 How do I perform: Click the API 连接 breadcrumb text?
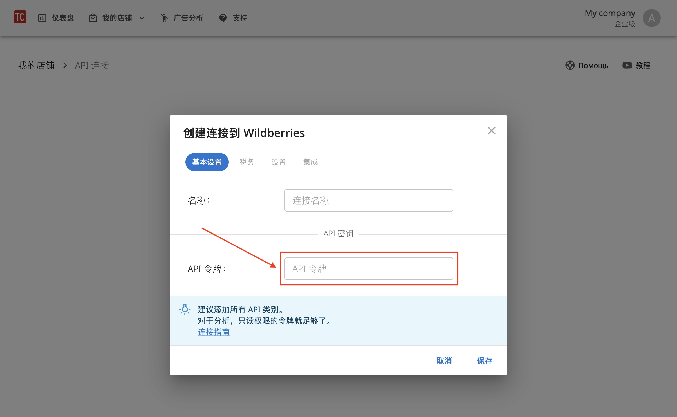pyautogui.click(x=92, y=65)
